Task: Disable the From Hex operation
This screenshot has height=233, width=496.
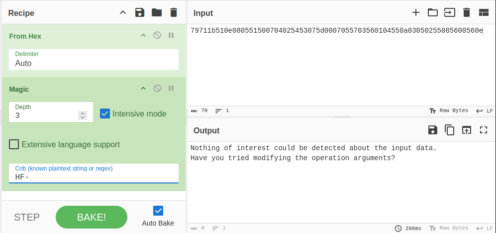Action: pos(157,35)
